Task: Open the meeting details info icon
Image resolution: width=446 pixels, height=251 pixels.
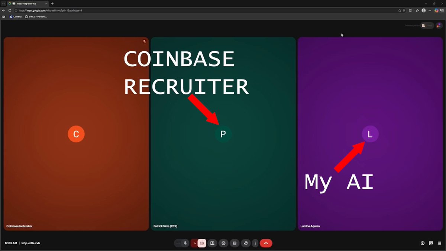Action: 423,243
